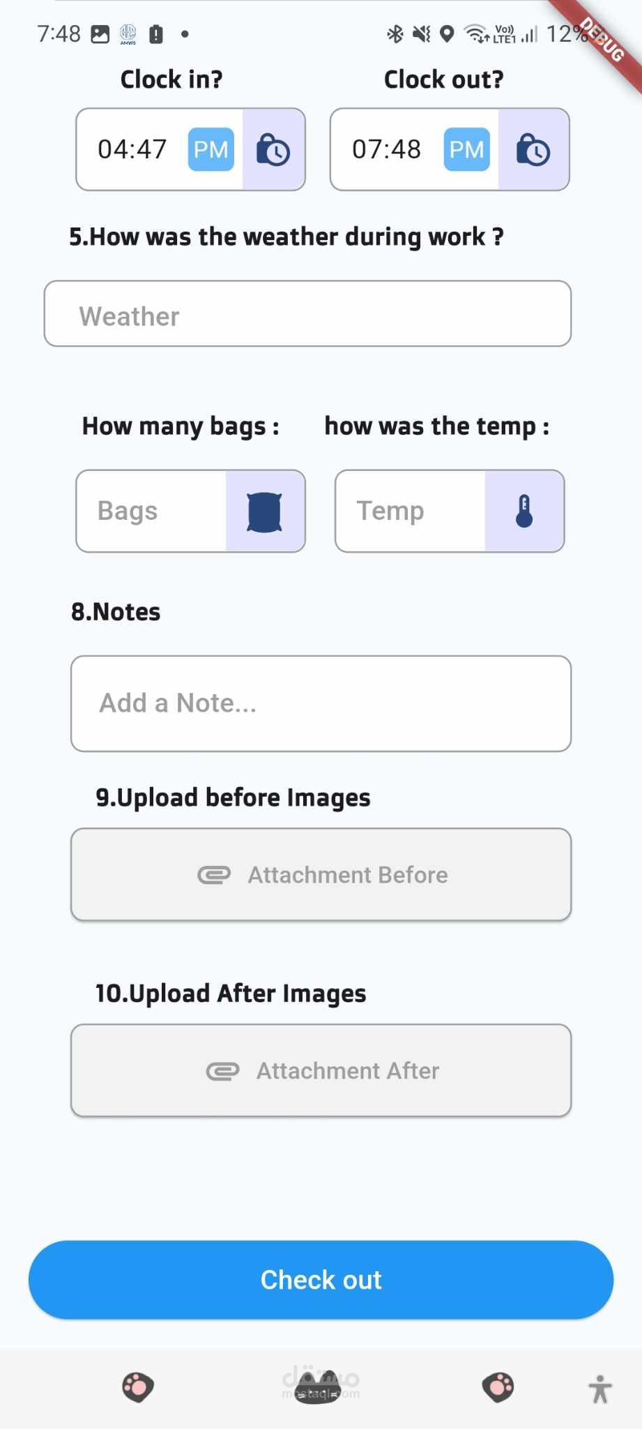Tap the thermometer icon in Temp field
The image size is (642, 1429).
[x=524, y=511]
